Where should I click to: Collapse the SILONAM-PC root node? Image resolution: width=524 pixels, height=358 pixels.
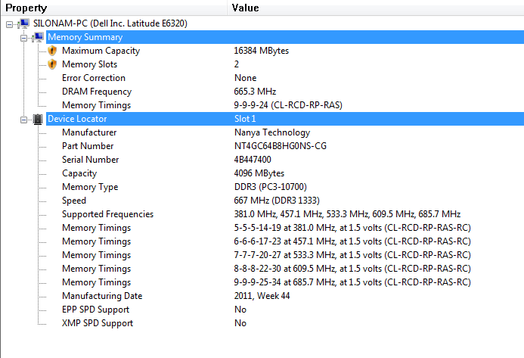[x=9, y=24]
